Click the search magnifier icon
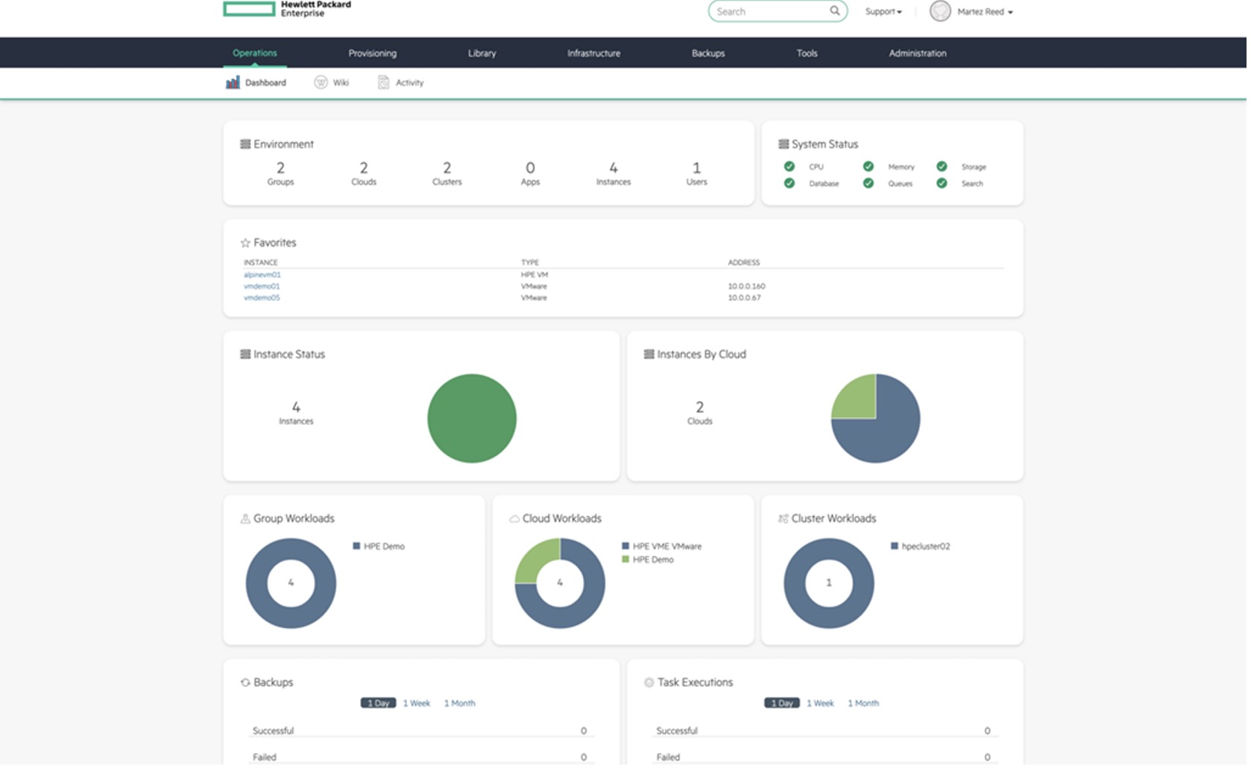Screen dimensions: 1251x772 [834, 11]
